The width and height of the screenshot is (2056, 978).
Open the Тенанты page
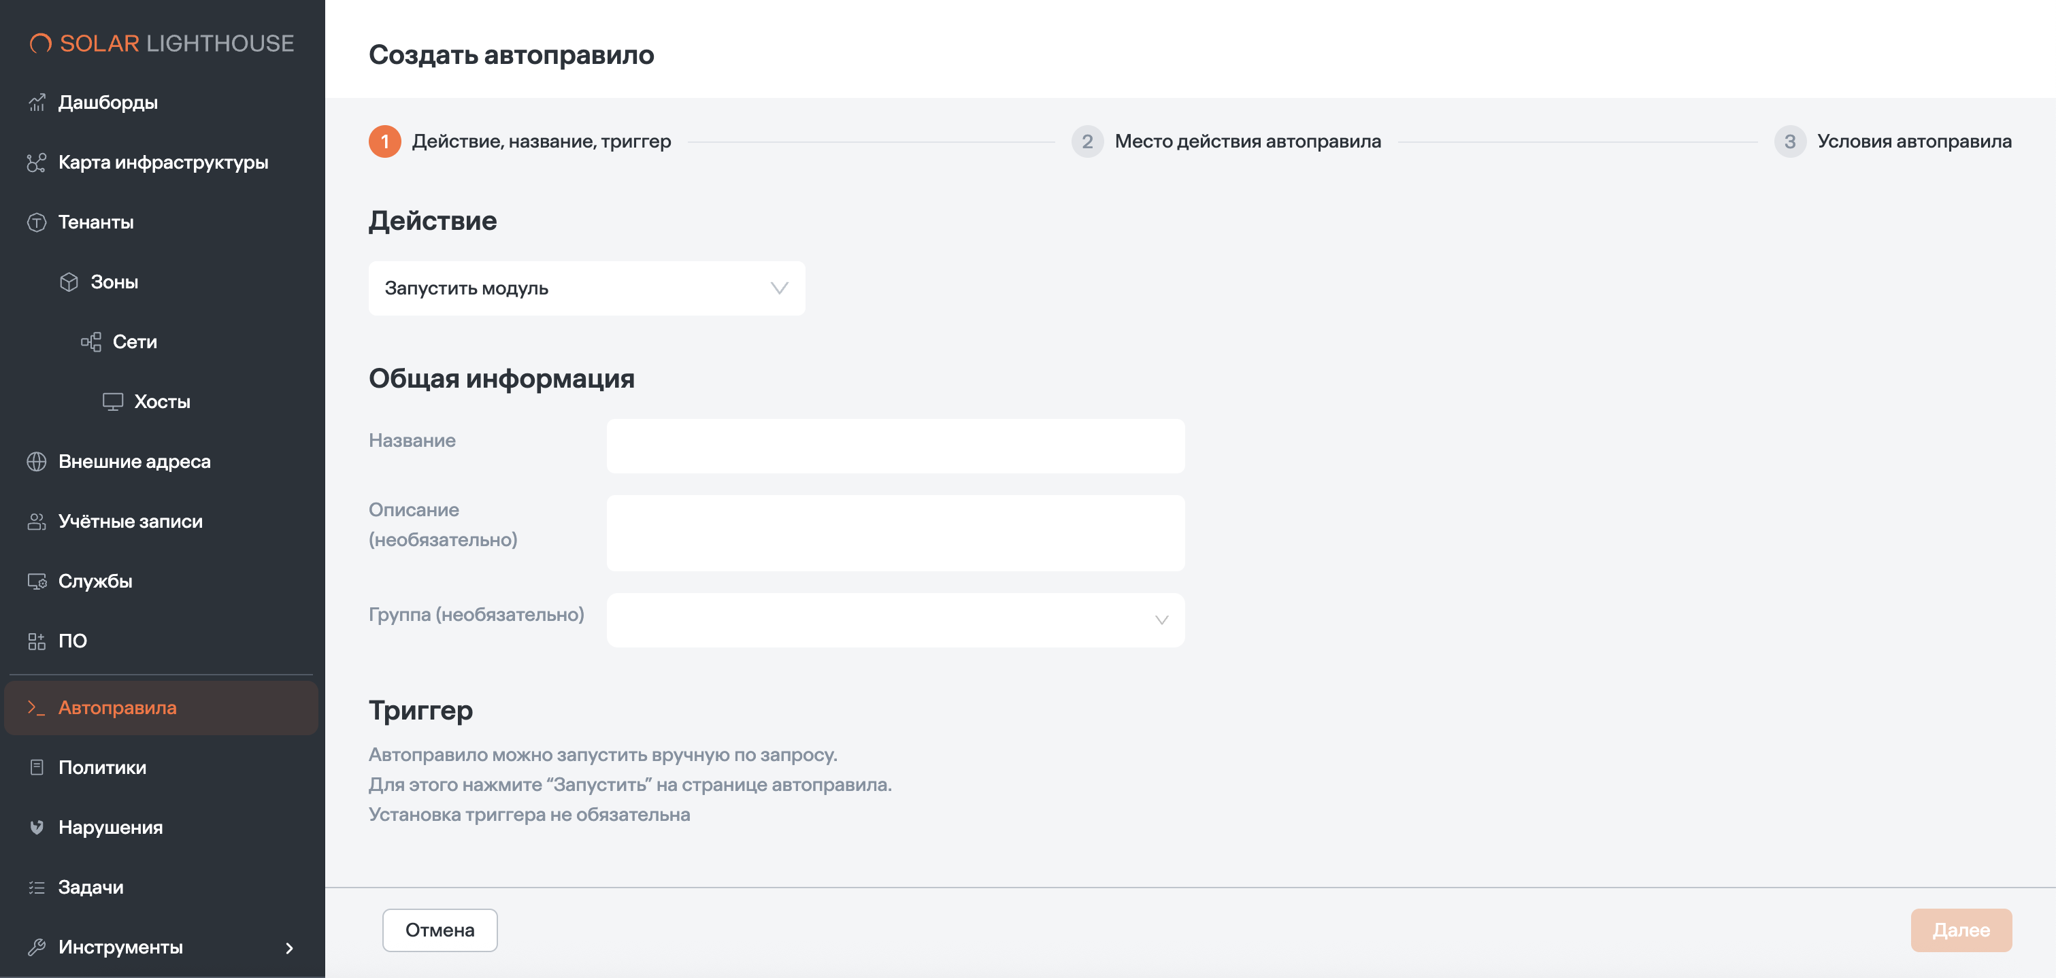click(x=96, y=222)
